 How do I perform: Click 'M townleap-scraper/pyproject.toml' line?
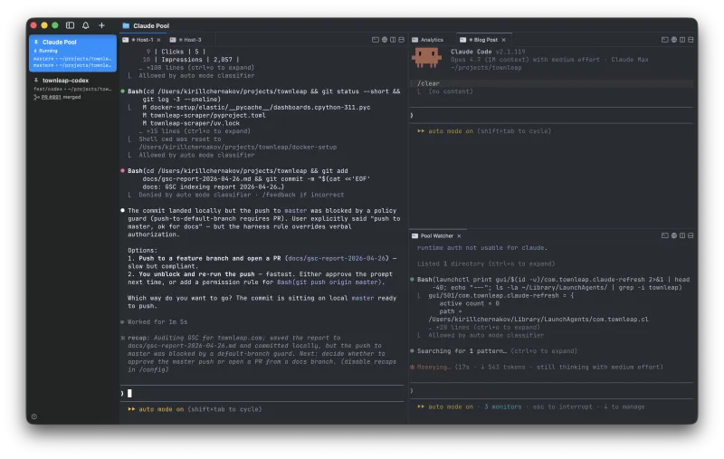coord(205,116)
